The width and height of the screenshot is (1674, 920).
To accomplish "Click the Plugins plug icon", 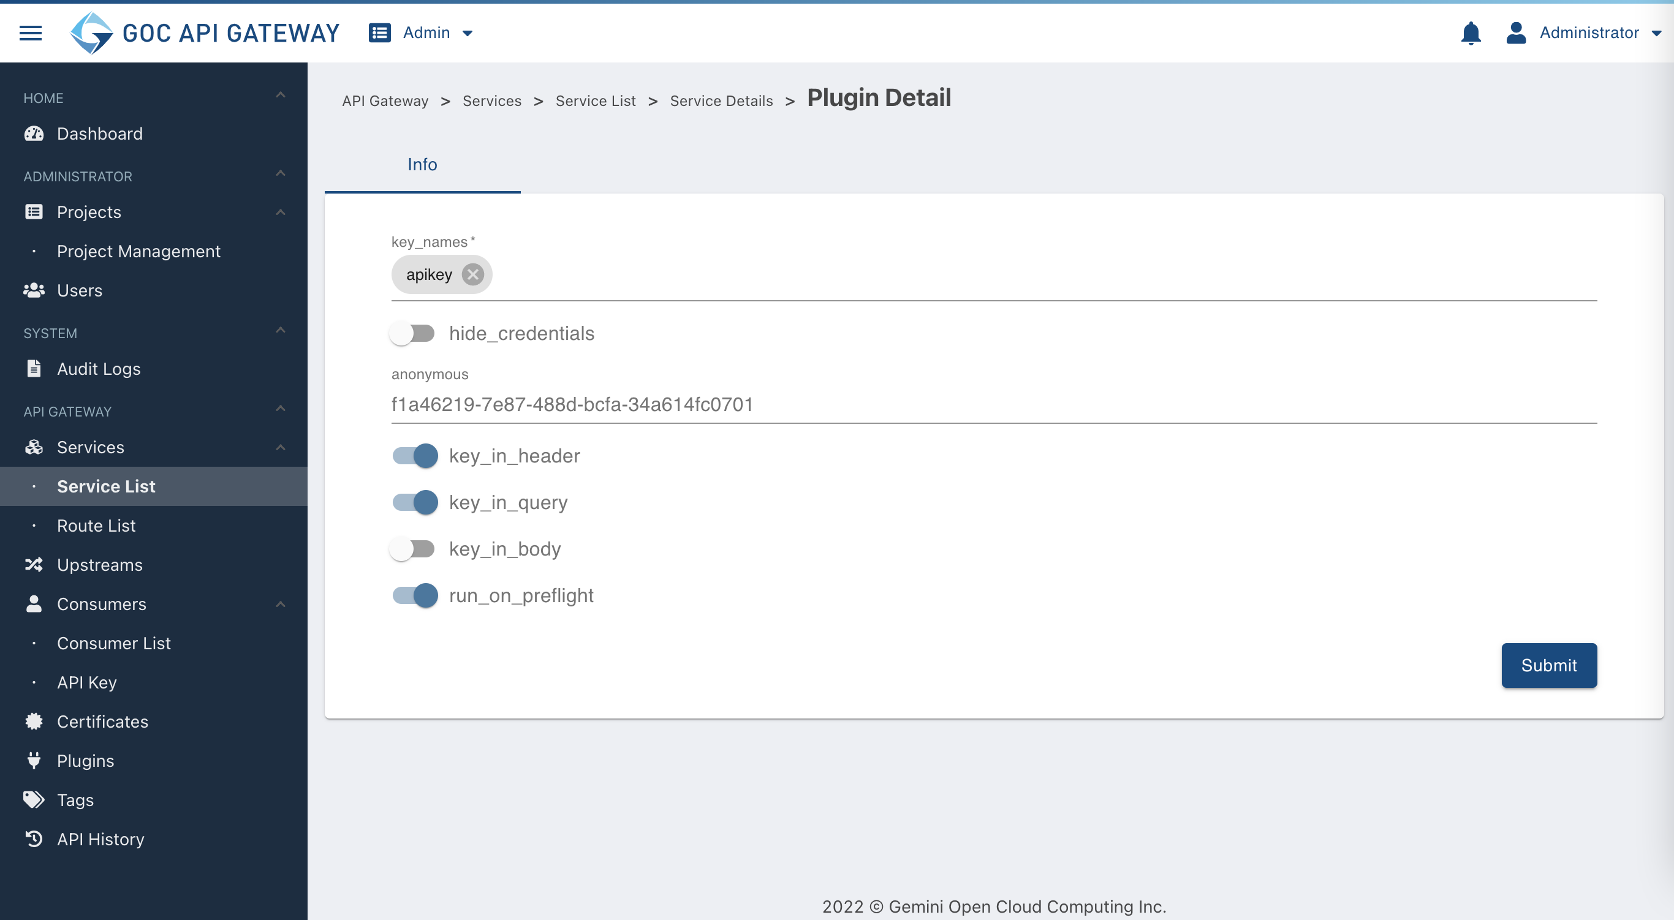I will pos(34,760).
